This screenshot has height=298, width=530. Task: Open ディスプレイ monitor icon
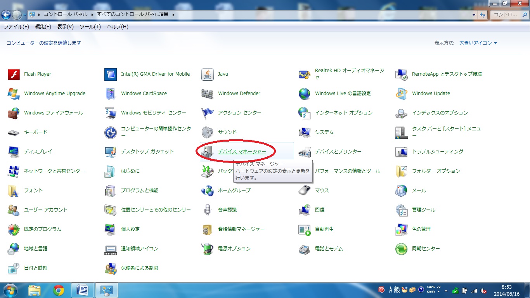coord(14,152)
